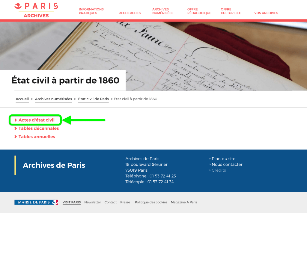Click Nous contacter in the footer
This screenshot has width=307, height=263.
point(227,164)
